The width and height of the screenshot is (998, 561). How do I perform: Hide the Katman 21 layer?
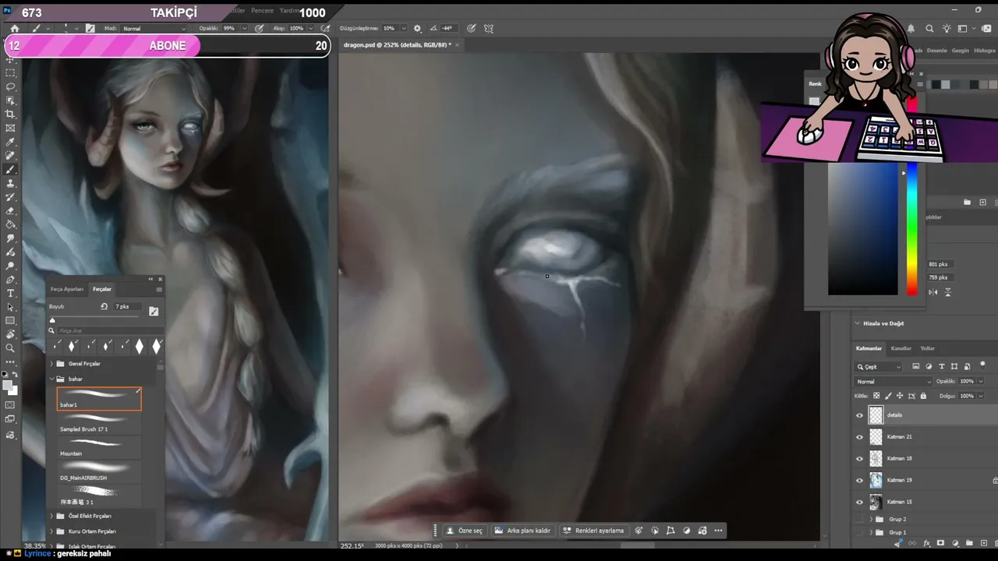coord(860,437)
